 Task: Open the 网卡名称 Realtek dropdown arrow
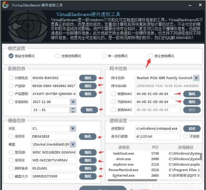click(196, 78)
